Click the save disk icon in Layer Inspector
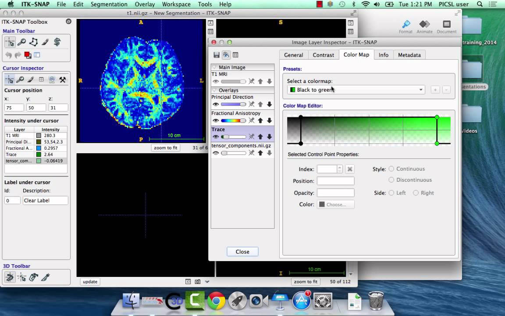This screenshot has height=316, width=505. [217, 55]
